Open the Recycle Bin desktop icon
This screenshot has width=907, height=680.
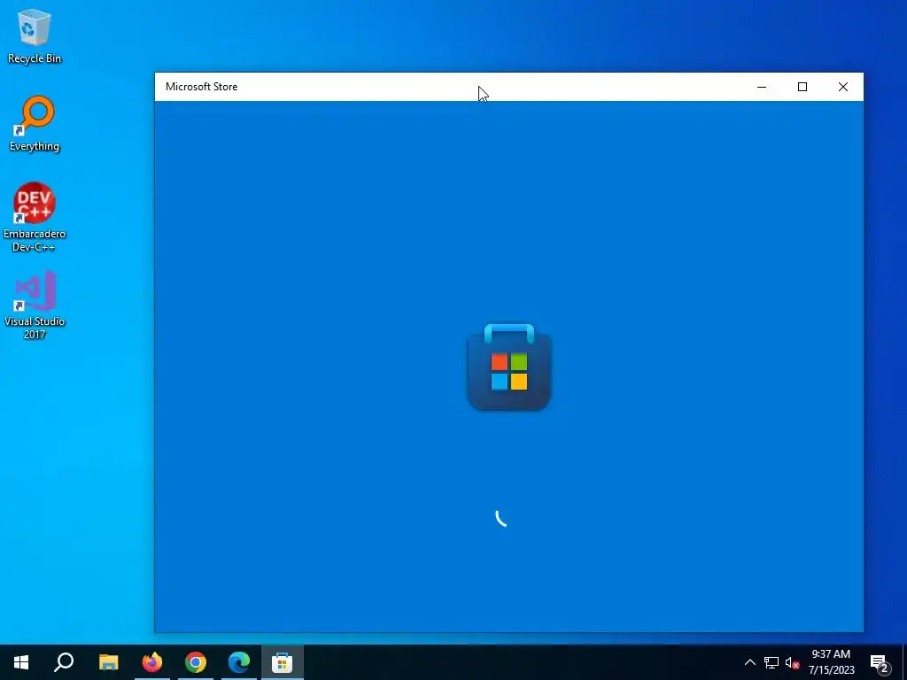point(35,35)
